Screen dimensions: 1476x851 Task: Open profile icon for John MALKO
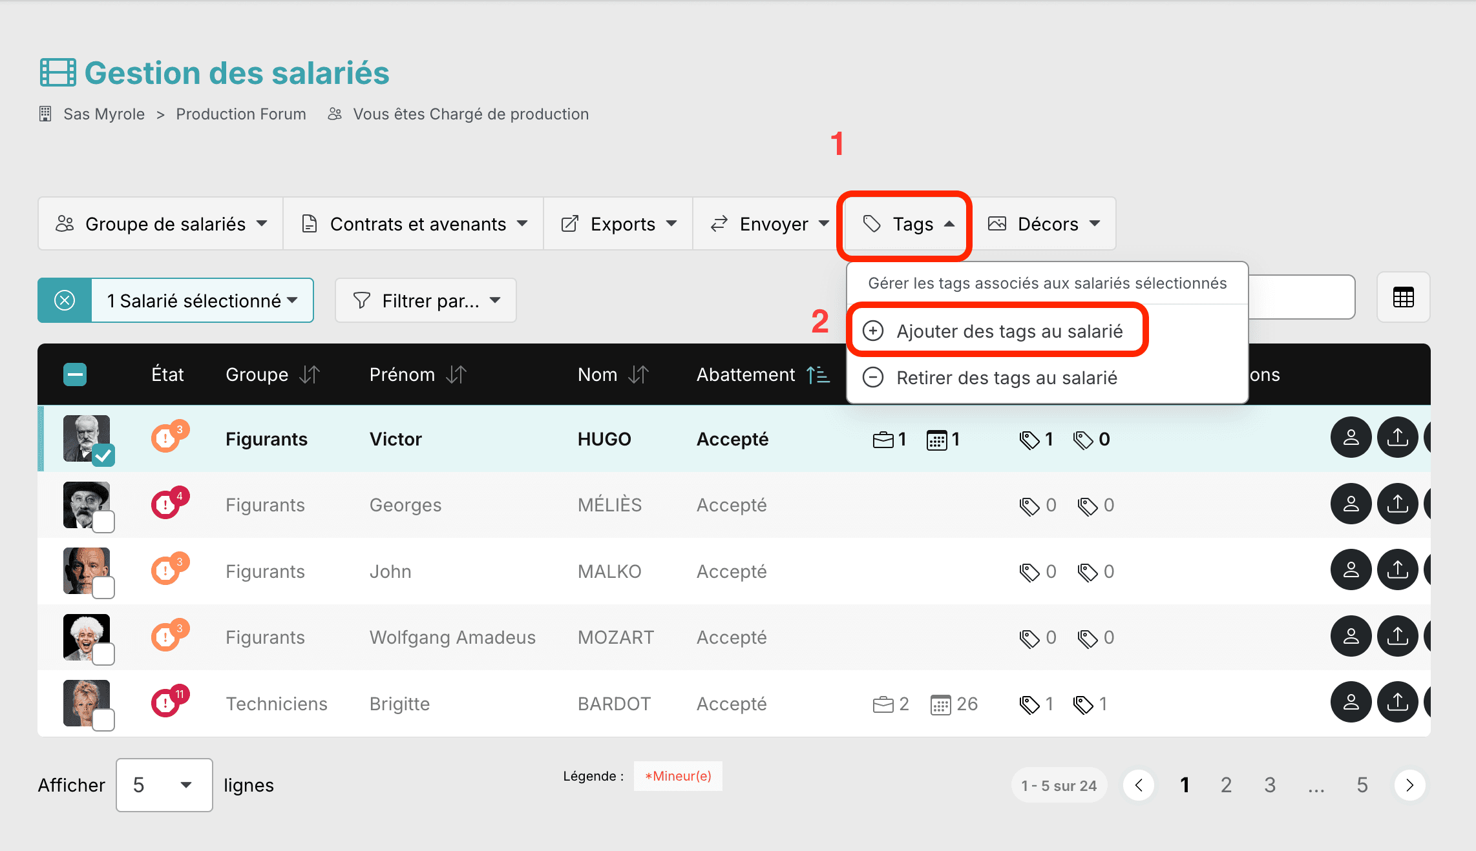[x=1351, y=569]
